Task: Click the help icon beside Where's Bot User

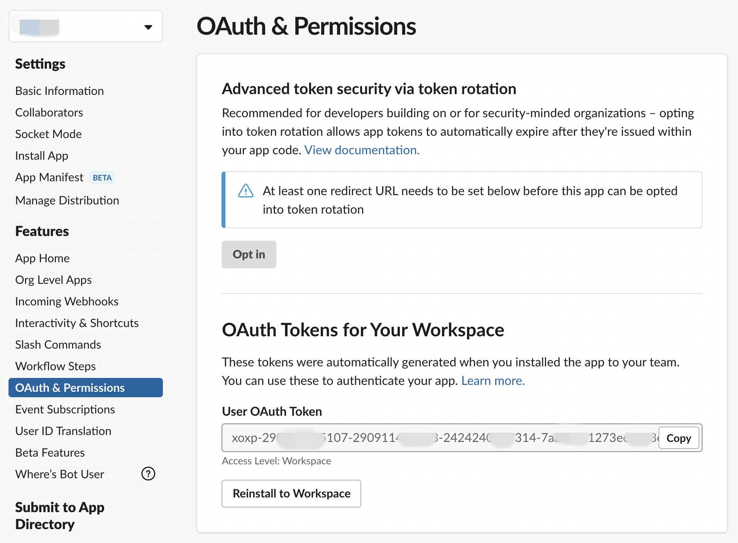Action: [148, 474]
